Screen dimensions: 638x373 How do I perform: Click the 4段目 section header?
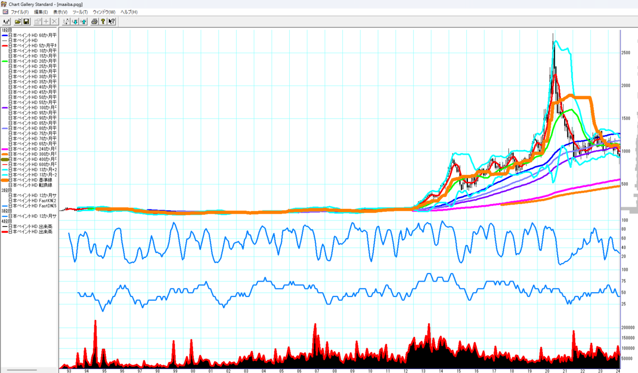tap(6, 222)
